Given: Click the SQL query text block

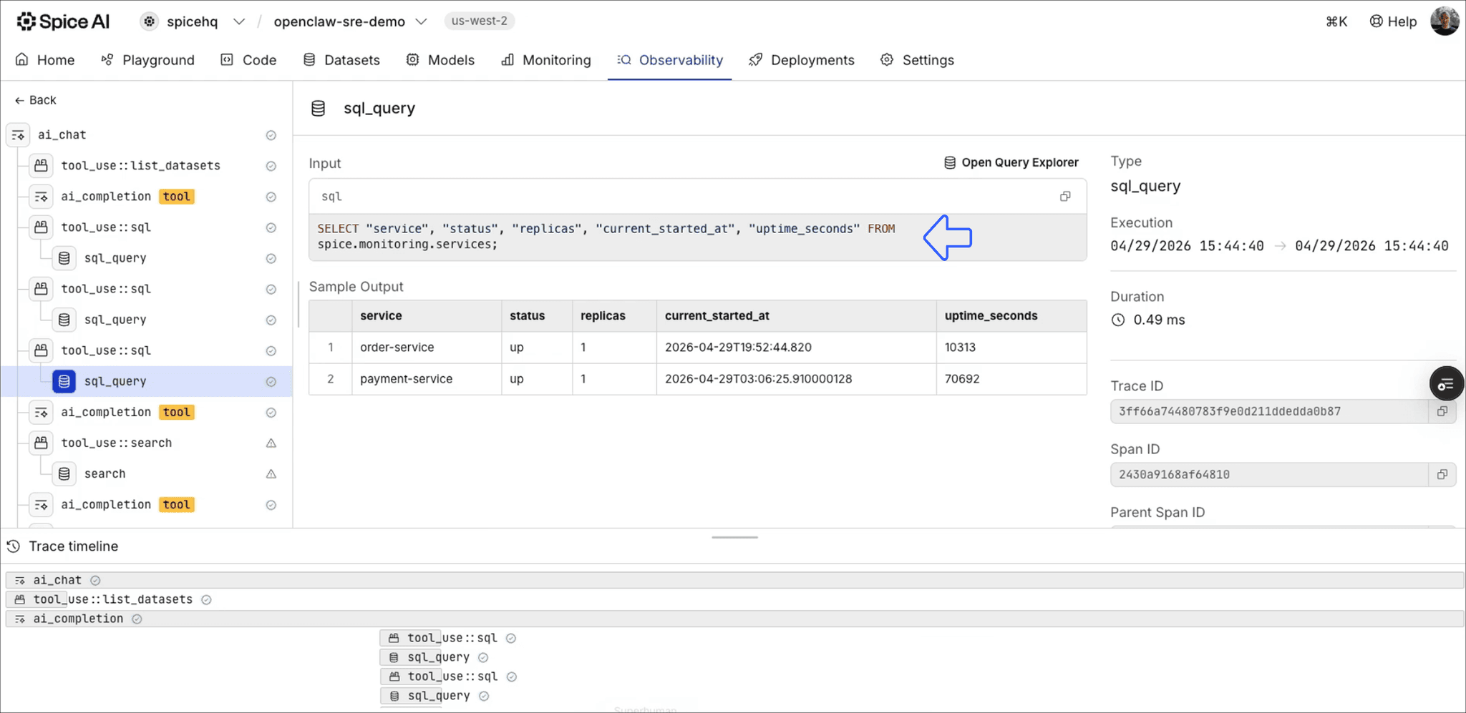Looking at the screenshot, I should pyautogui.click(x=697, y=237).
